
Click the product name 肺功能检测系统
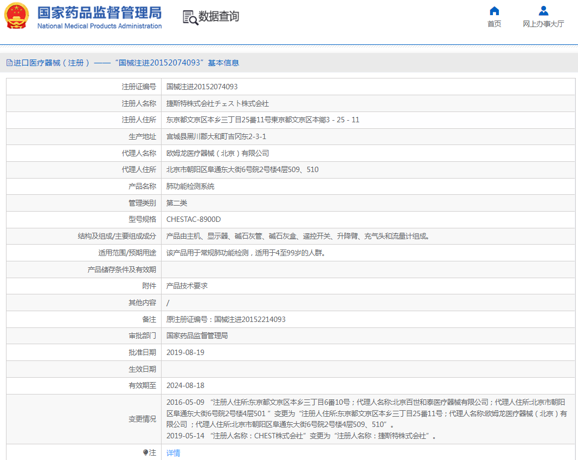pyautogui.click(x=190, y=186)
